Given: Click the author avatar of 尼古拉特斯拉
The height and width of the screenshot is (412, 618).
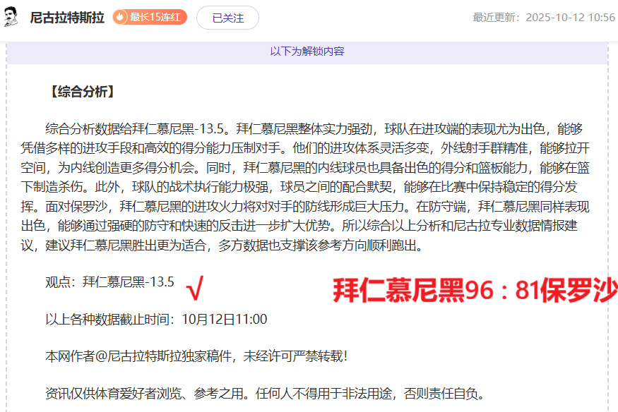Looking at the screenshot, I should [11, 17].
